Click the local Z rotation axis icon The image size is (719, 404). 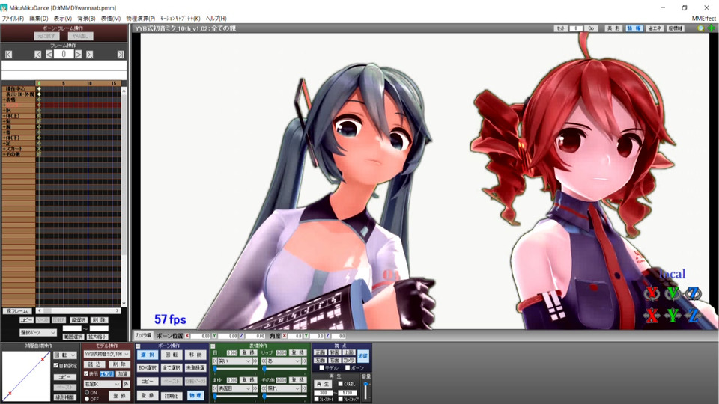click(694, 293)
